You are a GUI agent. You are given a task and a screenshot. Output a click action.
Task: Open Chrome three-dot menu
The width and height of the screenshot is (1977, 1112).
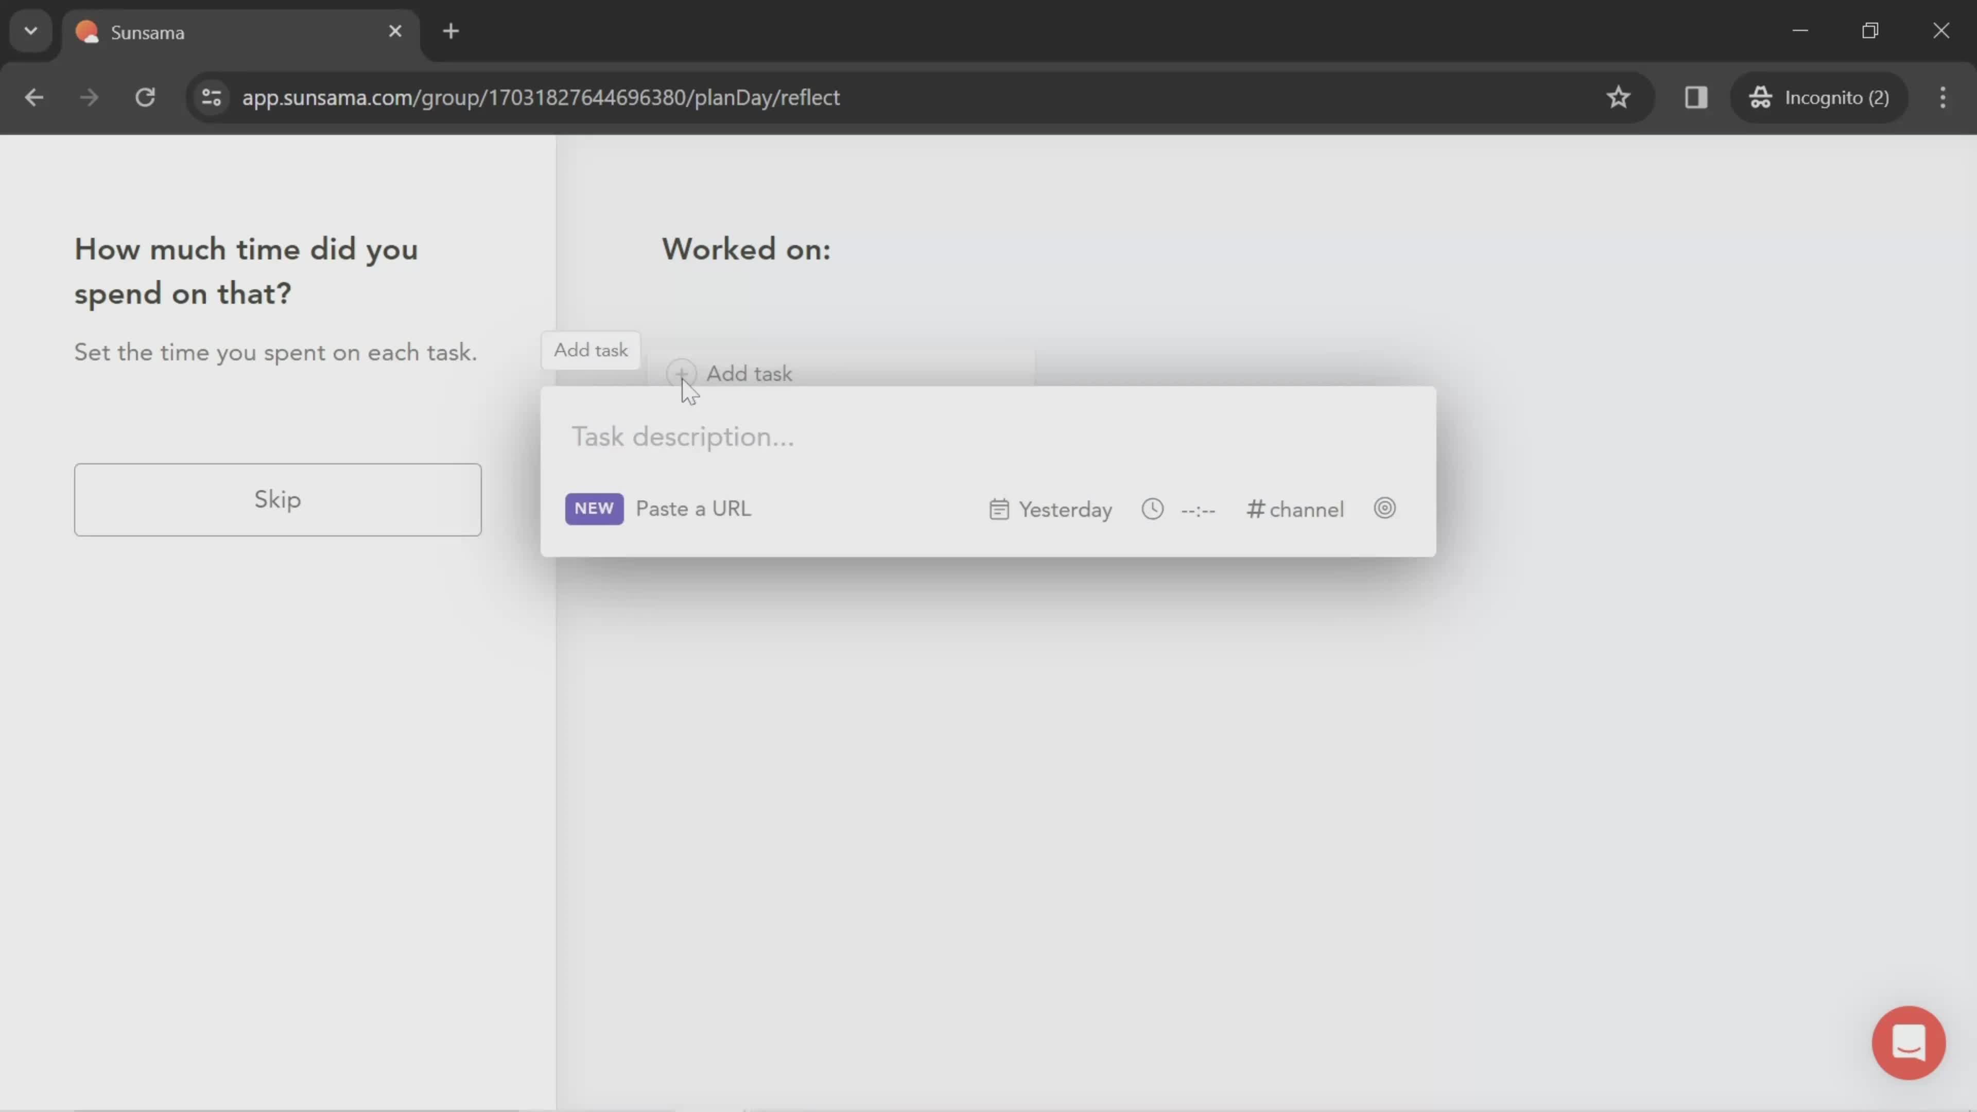point(1943,97)
